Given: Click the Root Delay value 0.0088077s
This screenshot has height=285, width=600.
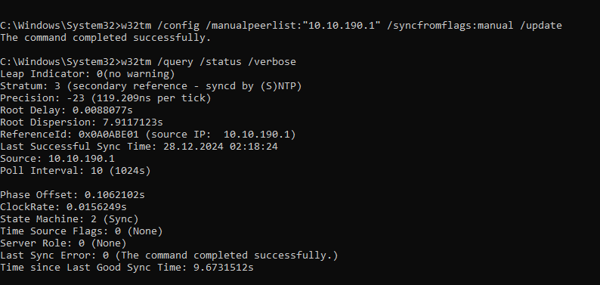Looking at the screenshot, I should 102,110.
